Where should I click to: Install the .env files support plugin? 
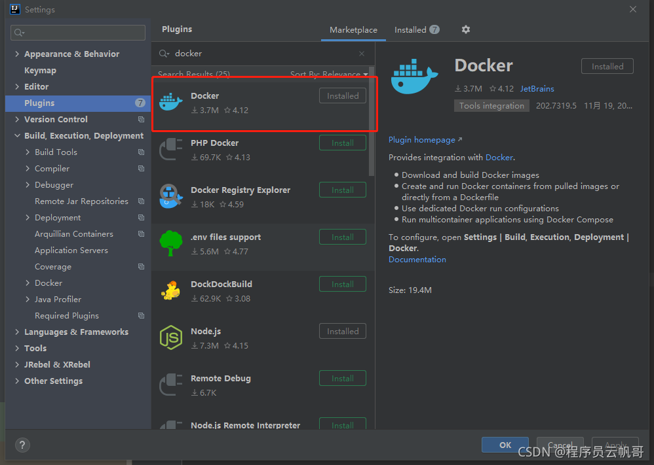point(343,237)
